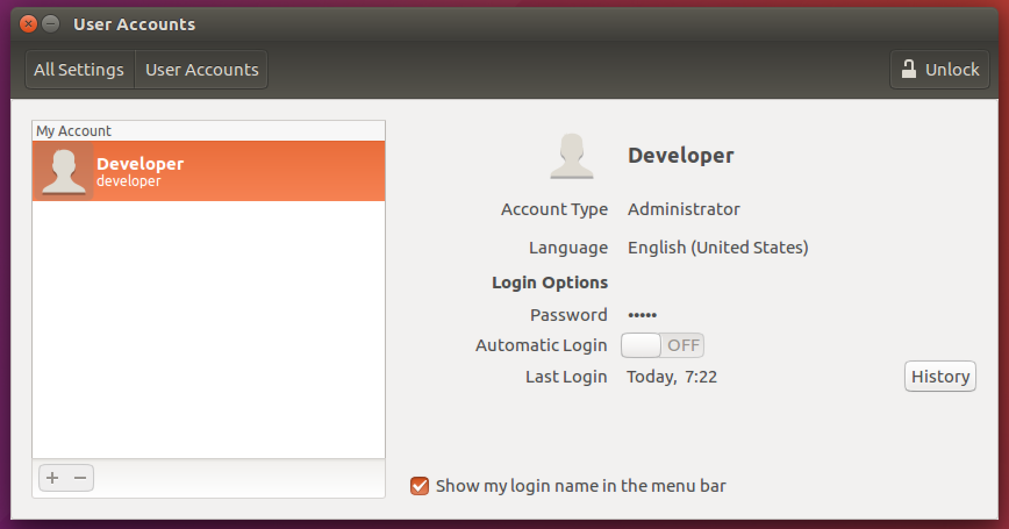The height and width of the screenshot is (529, 1009).
Task: Open the login History
Action: [x=940, y=377]
